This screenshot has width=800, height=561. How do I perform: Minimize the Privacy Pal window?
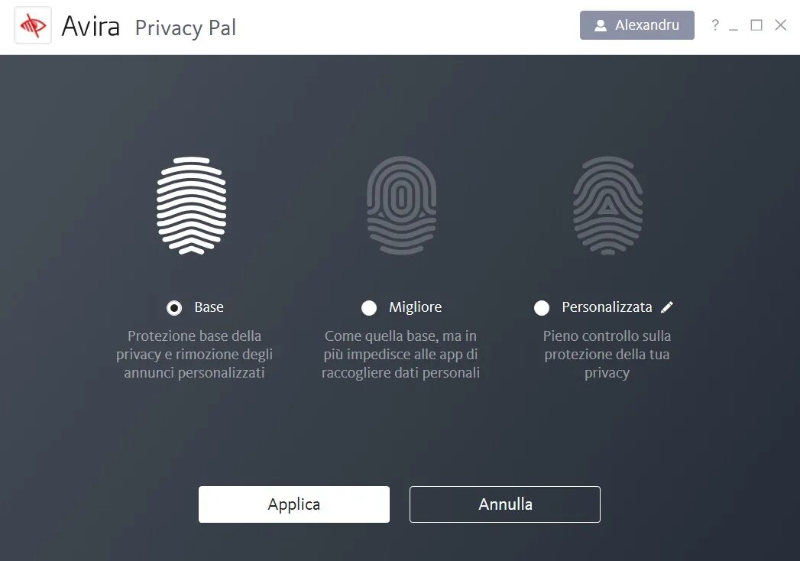pyautogui.click(x=734, y=25)
